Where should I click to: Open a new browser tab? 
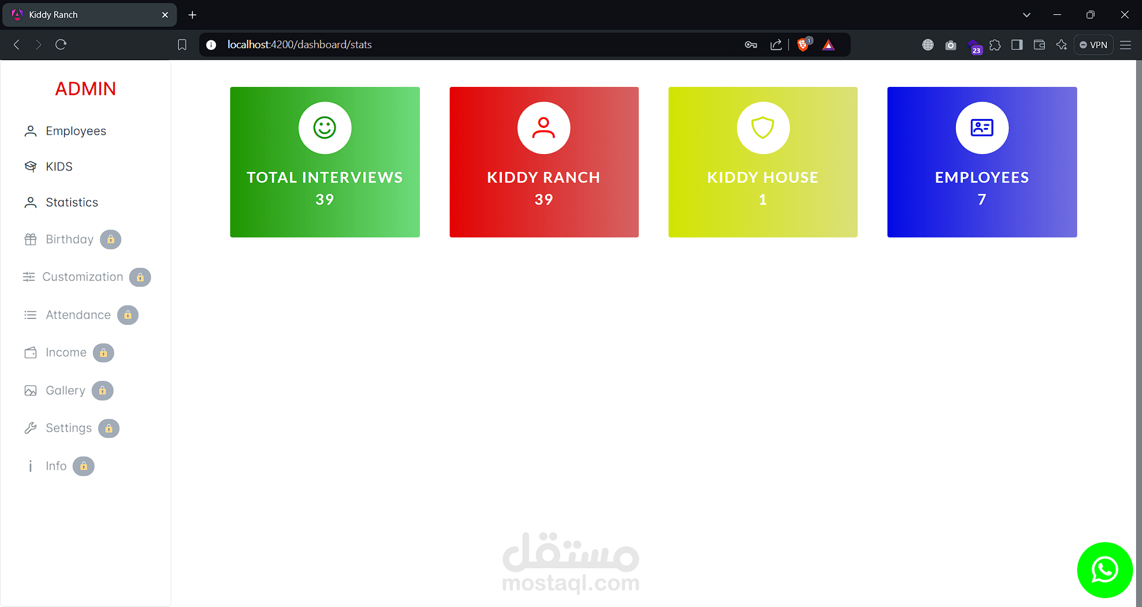(x=192, y=15)
